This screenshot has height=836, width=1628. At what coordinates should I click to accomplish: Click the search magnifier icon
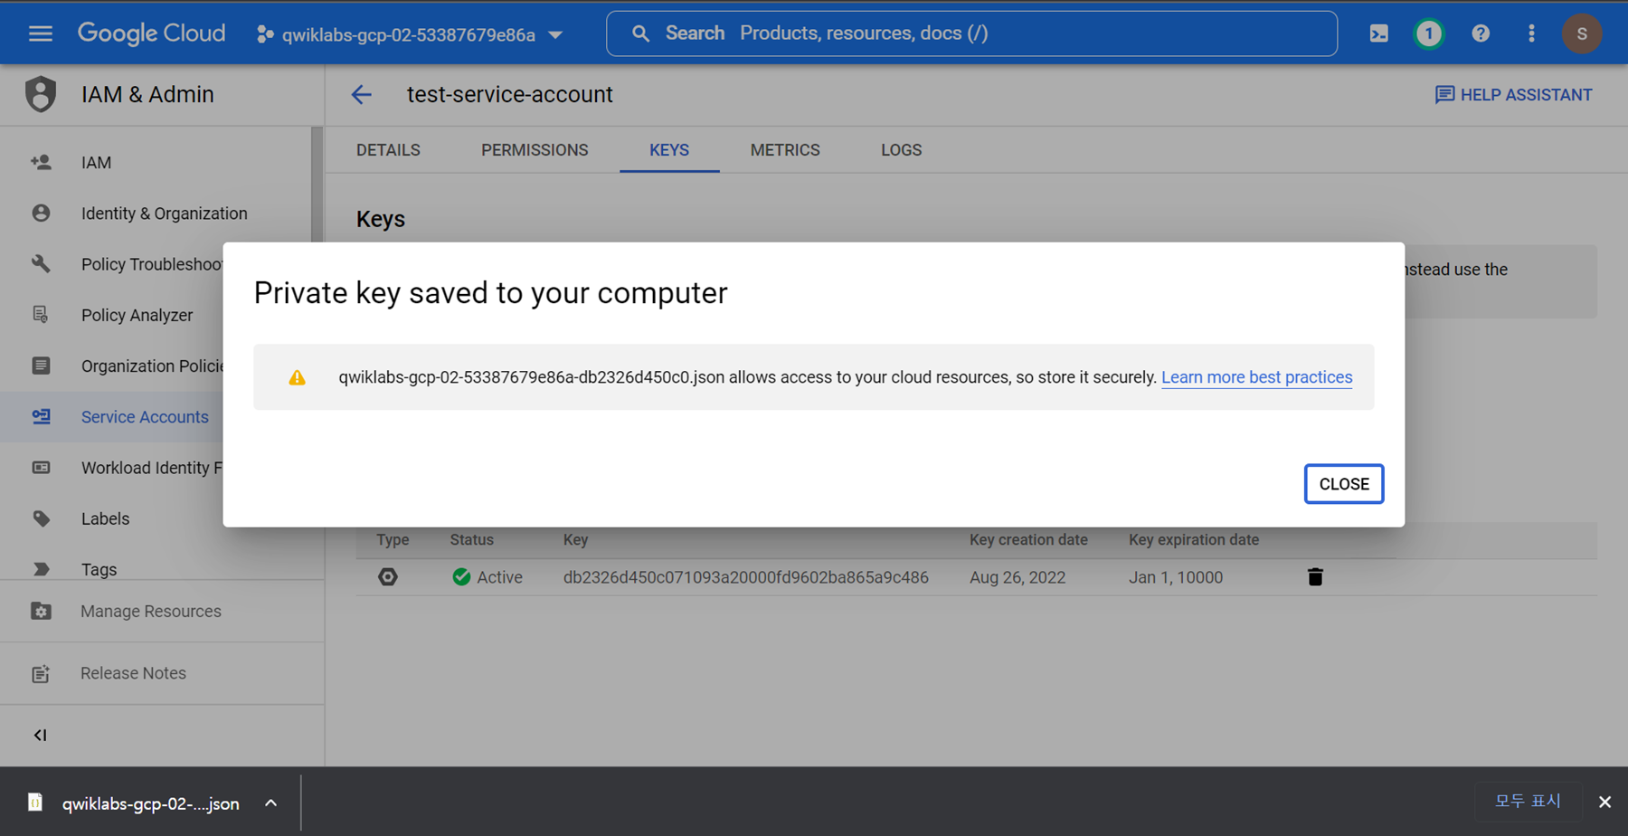click(640, 33)
